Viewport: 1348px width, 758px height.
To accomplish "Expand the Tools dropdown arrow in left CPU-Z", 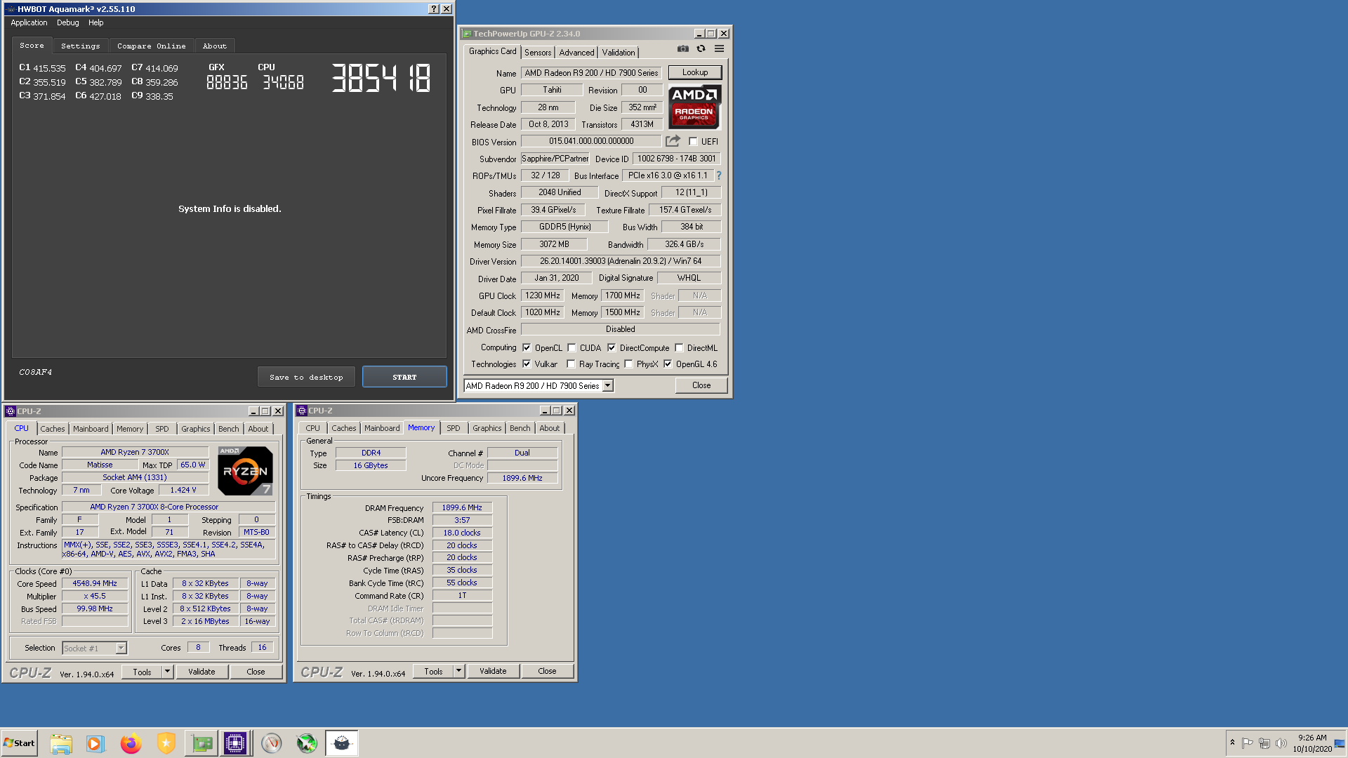I will click(167, 672).
